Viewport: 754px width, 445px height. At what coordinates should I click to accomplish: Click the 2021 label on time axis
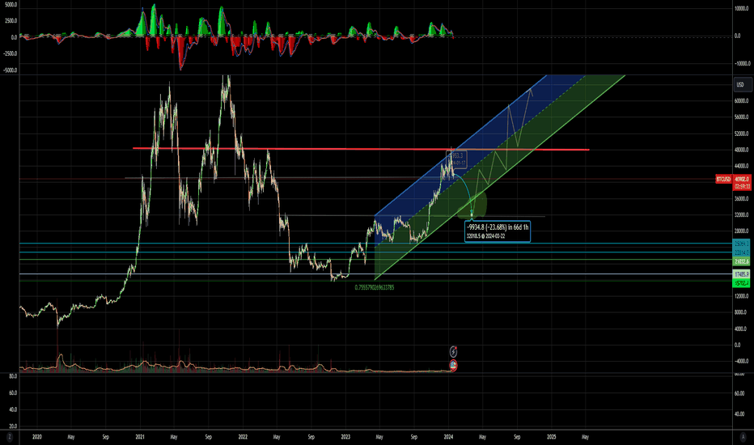tap(139, 437)
